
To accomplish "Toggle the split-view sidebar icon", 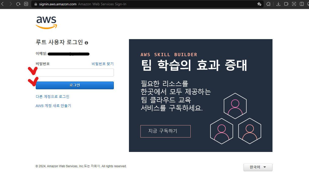I will point(302,4).
